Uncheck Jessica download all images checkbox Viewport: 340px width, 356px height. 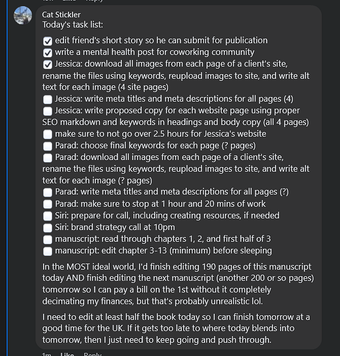tap(48, 65)
